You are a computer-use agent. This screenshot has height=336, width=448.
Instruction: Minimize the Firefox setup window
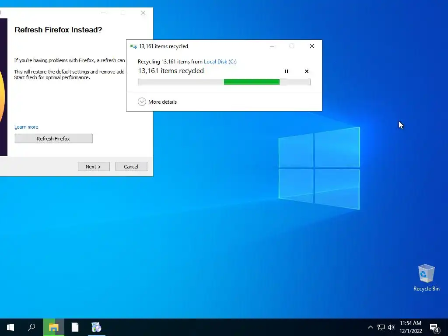(x=103, y=13)
